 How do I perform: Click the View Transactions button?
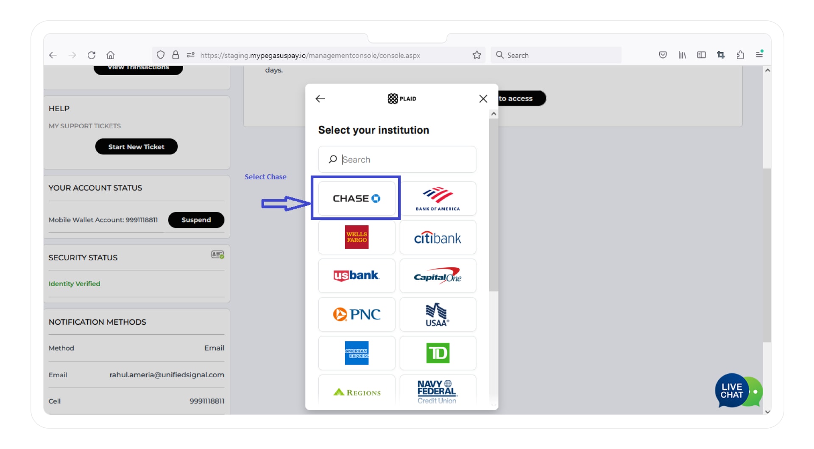[138, 69]
